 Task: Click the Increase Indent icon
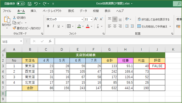[x=132, y=26]
